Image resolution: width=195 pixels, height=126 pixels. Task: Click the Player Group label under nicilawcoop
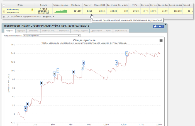[x=13, y=13]
